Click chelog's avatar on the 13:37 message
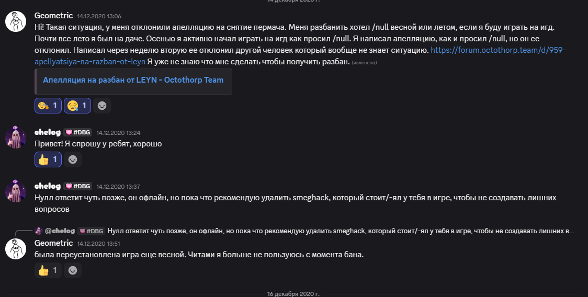The width and height of the screenshot is (588, 297). pos(16,191)
